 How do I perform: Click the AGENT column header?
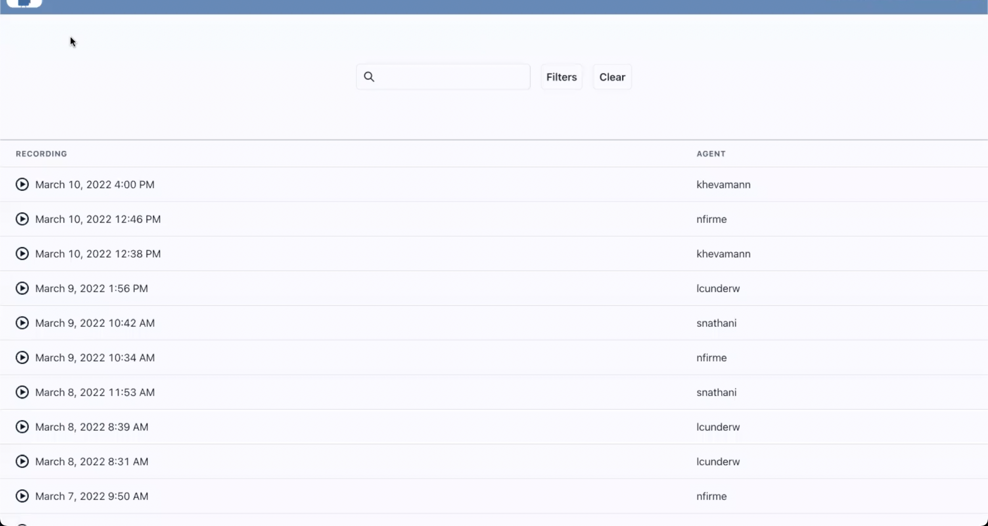[x=711, y=154]
